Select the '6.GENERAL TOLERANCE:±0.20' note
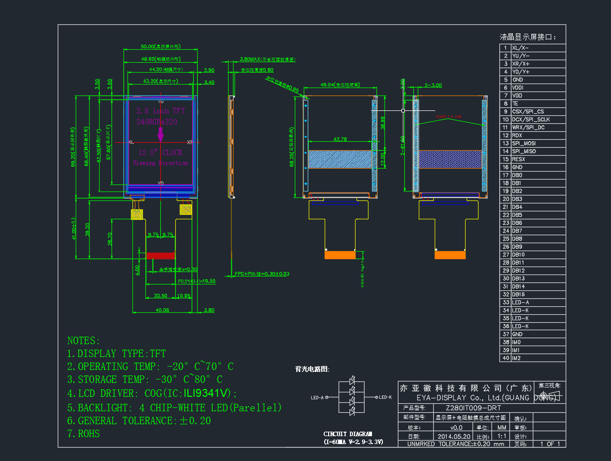The height and width of the screenshot is (461, 611). (139, 421)
